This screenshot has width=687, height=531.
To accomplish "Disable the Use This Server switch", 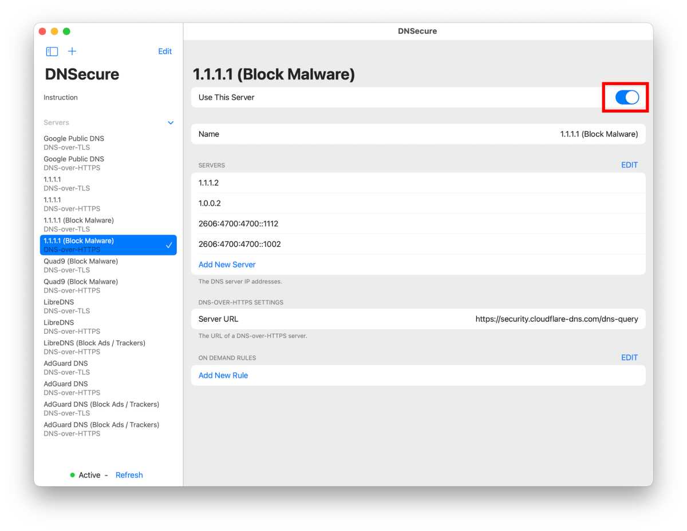I will 626,98.
